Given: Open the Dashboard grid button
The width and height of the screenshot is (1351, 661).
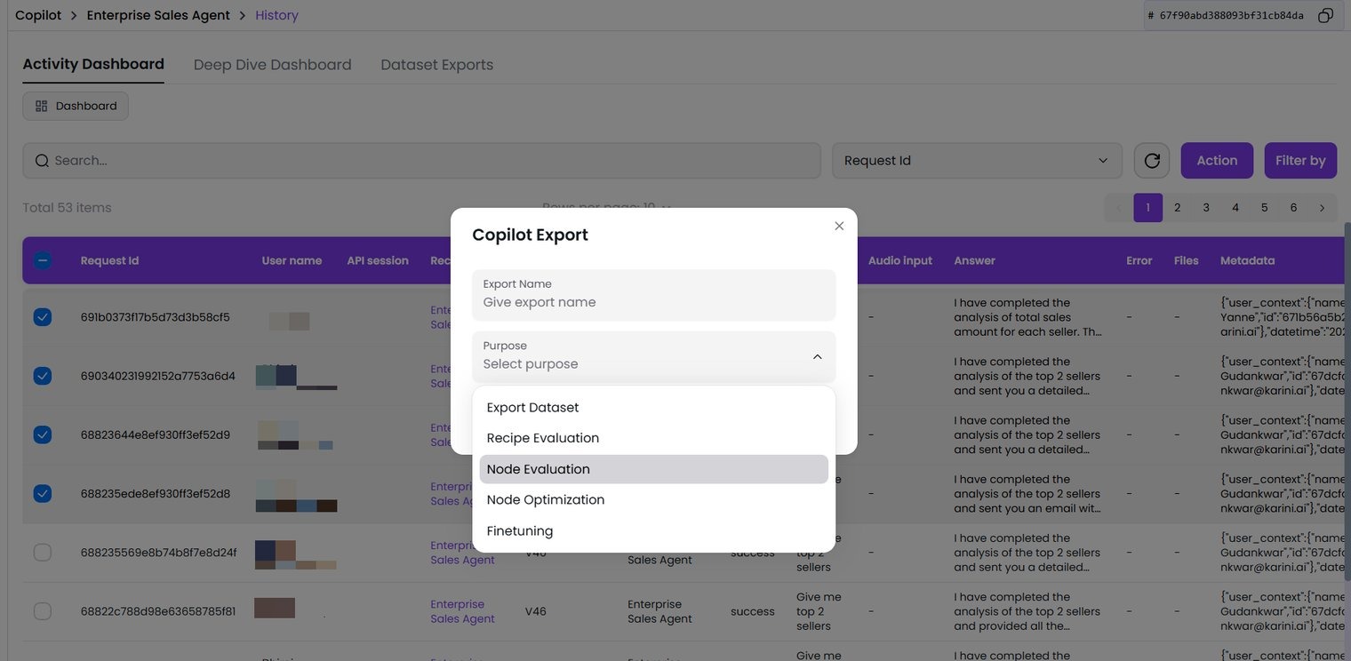Looking at the screenshot, I should pos(76,106).
